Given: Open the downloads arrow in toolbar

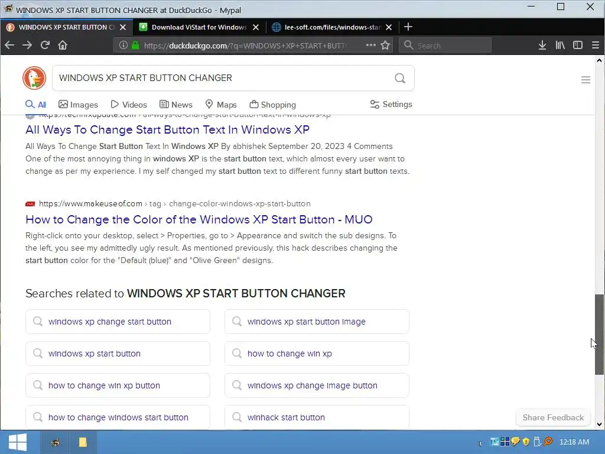Looking at the screenshot, I should (542, 45).
